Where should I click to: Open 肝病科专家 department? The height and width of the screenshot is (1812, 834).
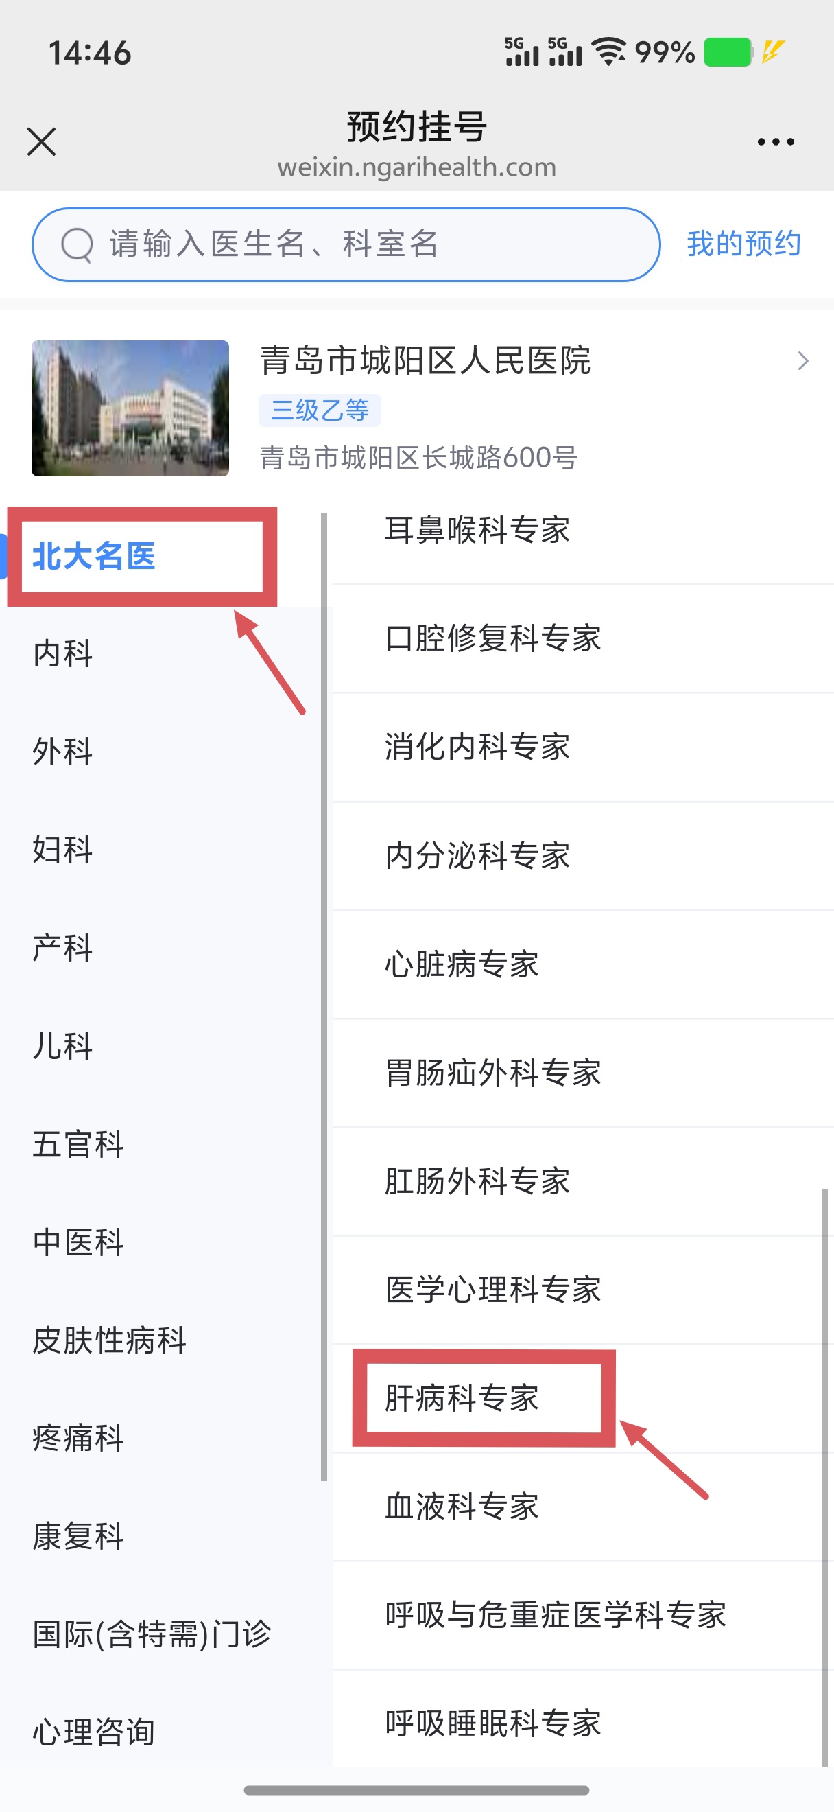[x=462, y=1397]
